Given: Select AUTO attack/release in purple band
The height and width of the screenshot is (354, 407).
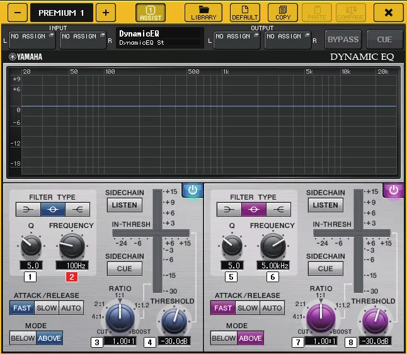Looking at the screenshot, I should pyautogui.click(x=272, y=308).
